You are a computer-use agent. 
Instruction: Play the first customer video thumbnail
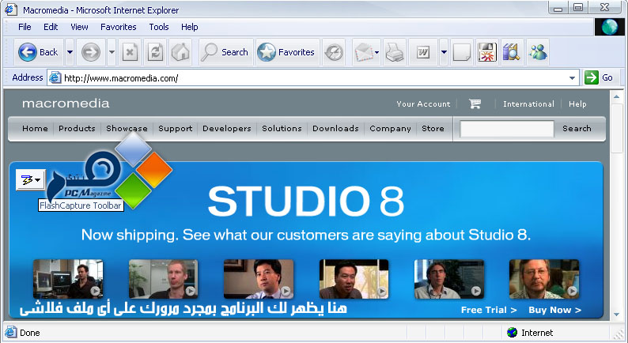pos(67,279)
